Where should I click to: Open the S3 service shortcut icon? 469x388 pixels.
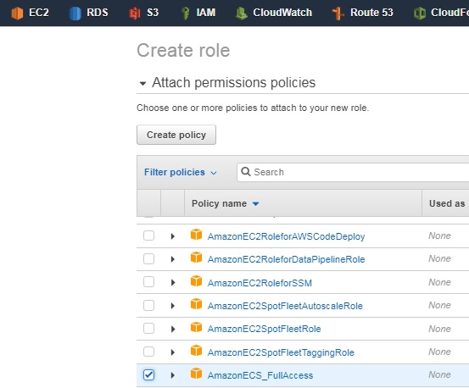[135, 14]
